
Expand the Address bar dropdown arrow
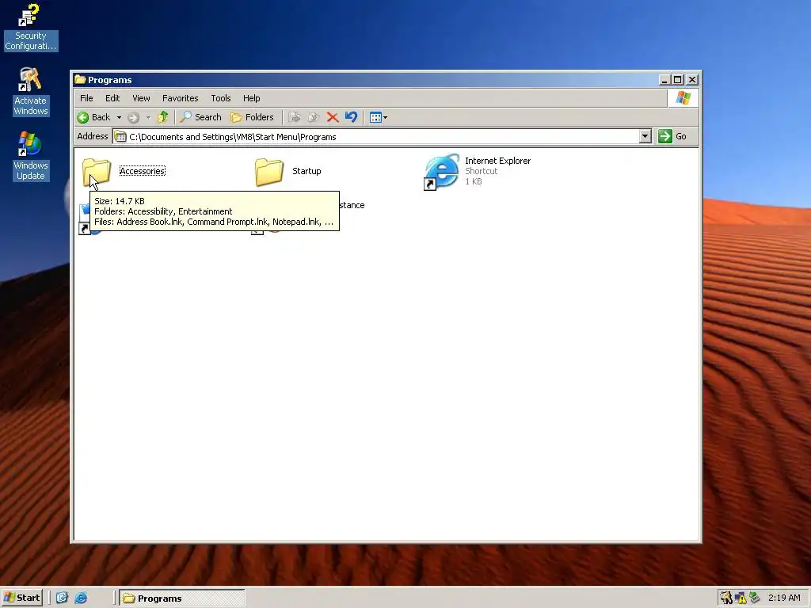pyautogui.click(x=645, y=136)
